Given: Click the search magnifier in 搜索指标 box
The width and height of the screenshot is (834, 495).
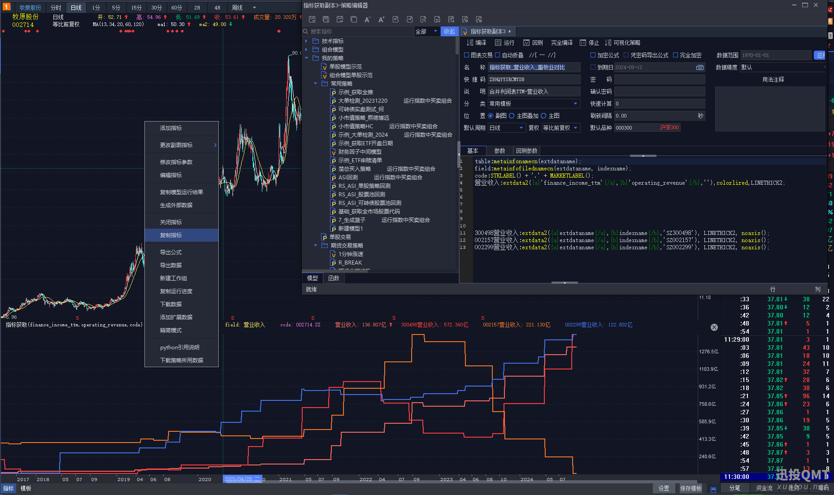Looking at the screenshot, I should tap(306, 31).
